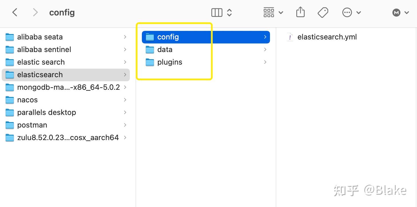Screen dimensions: 417x207
Task: Select the elasticsearch.yml file
Action: pyautogui.click(x=327, y=37)
